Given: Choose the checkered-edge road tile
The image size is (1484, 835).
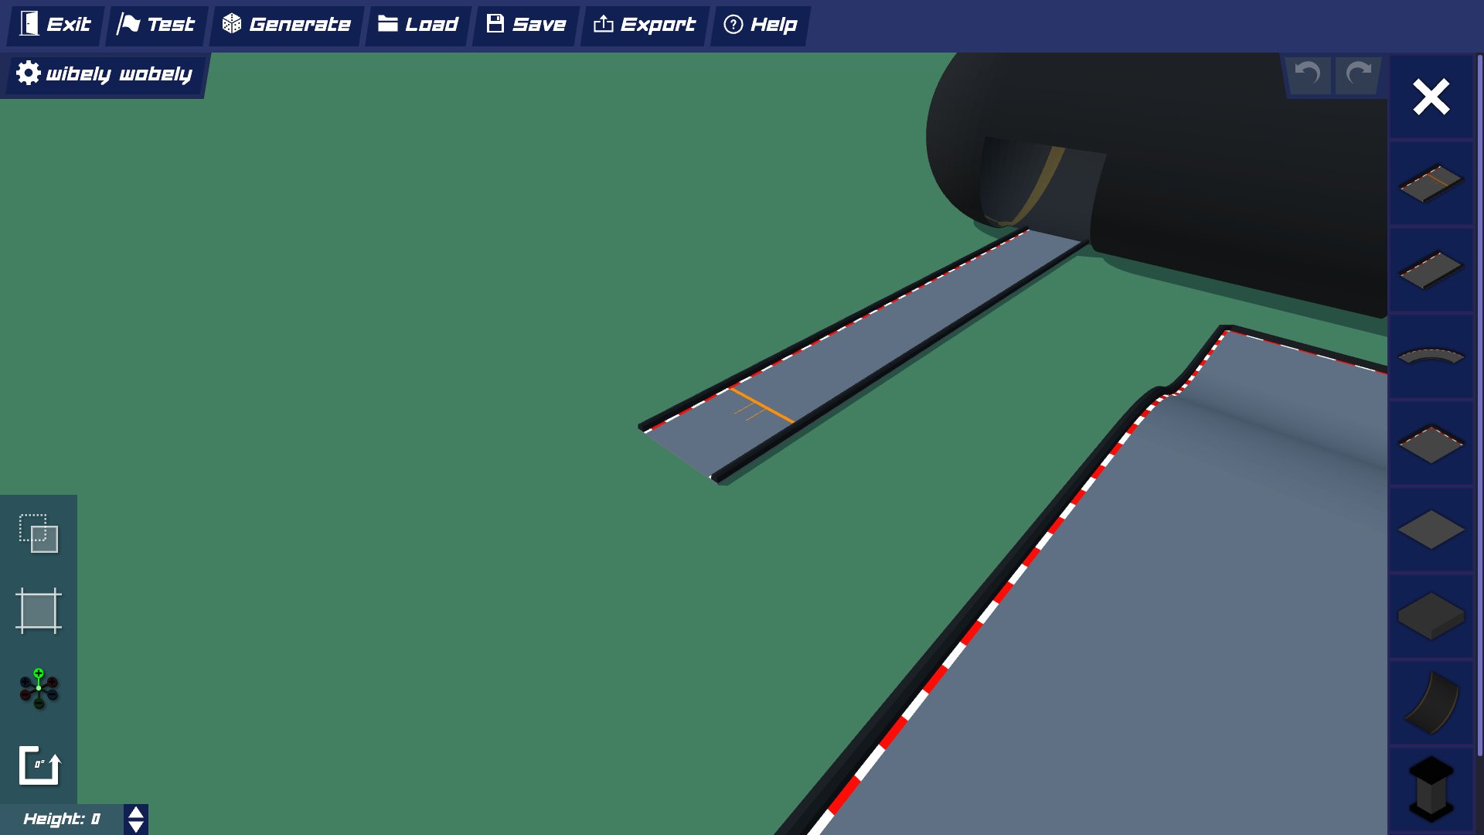Looking at the screenshot, I should (1431, 443).
